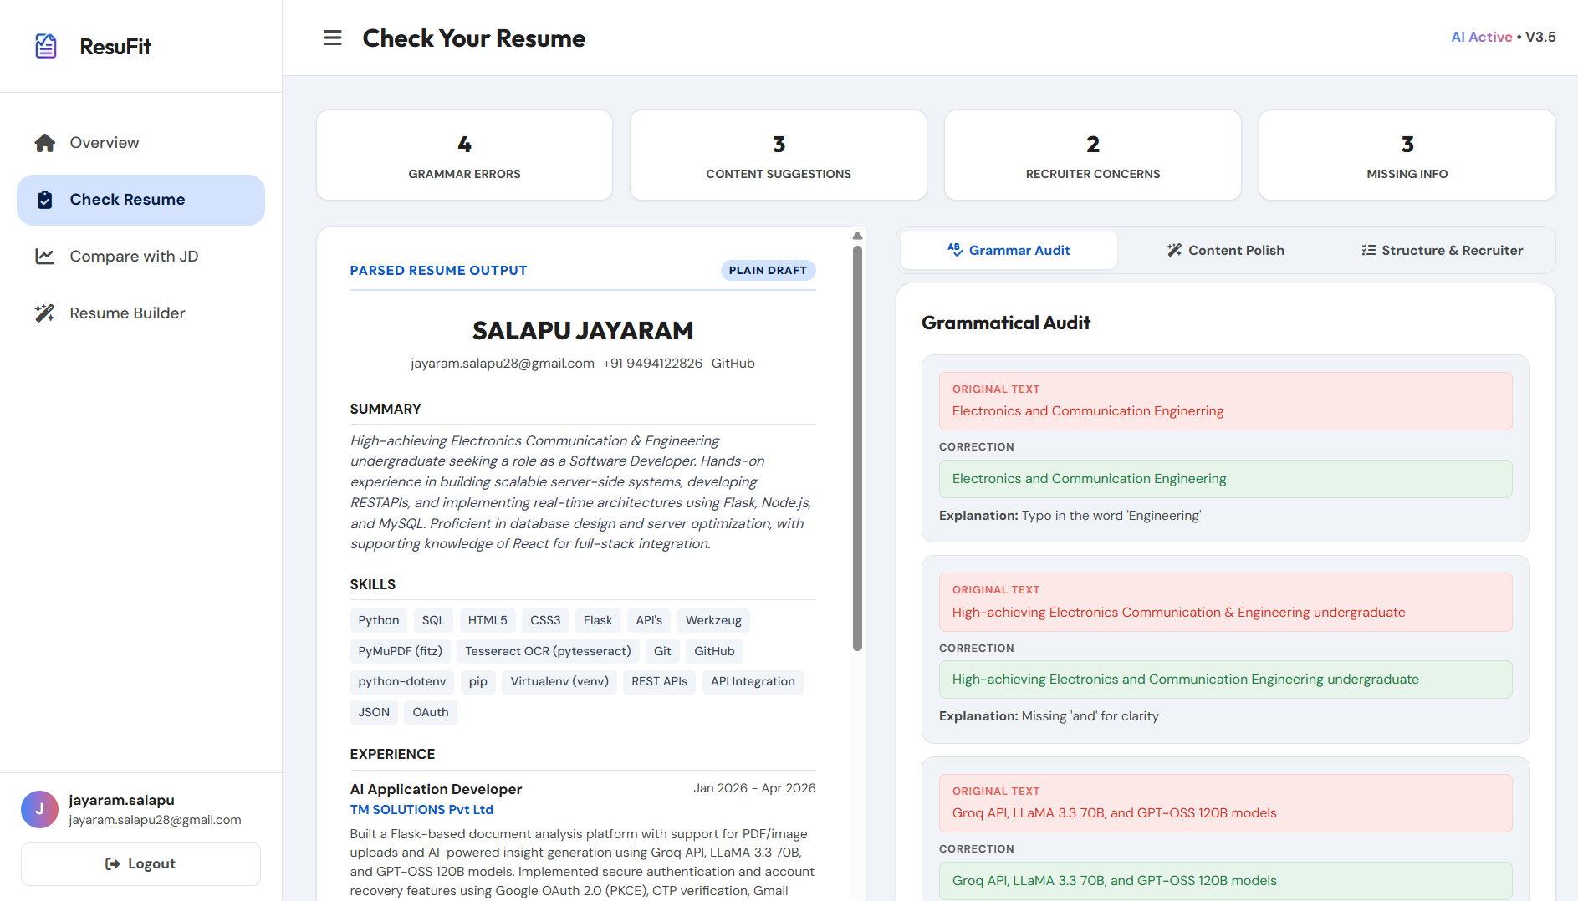Click the TM SOLUTIONS Pvt Ltd link

pyautogui.click(x=421, y=810)
